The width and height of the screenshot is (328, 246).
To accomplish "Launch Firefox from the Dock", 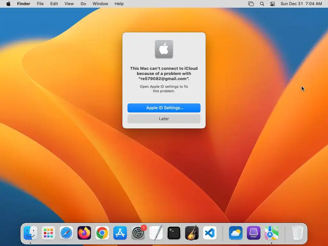I will tap(84, 233).
